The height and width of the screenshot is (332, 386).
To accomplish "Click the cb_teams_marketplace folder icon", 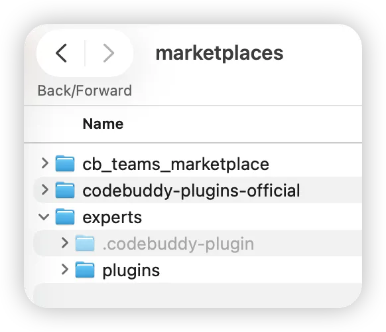I will 65,163.
